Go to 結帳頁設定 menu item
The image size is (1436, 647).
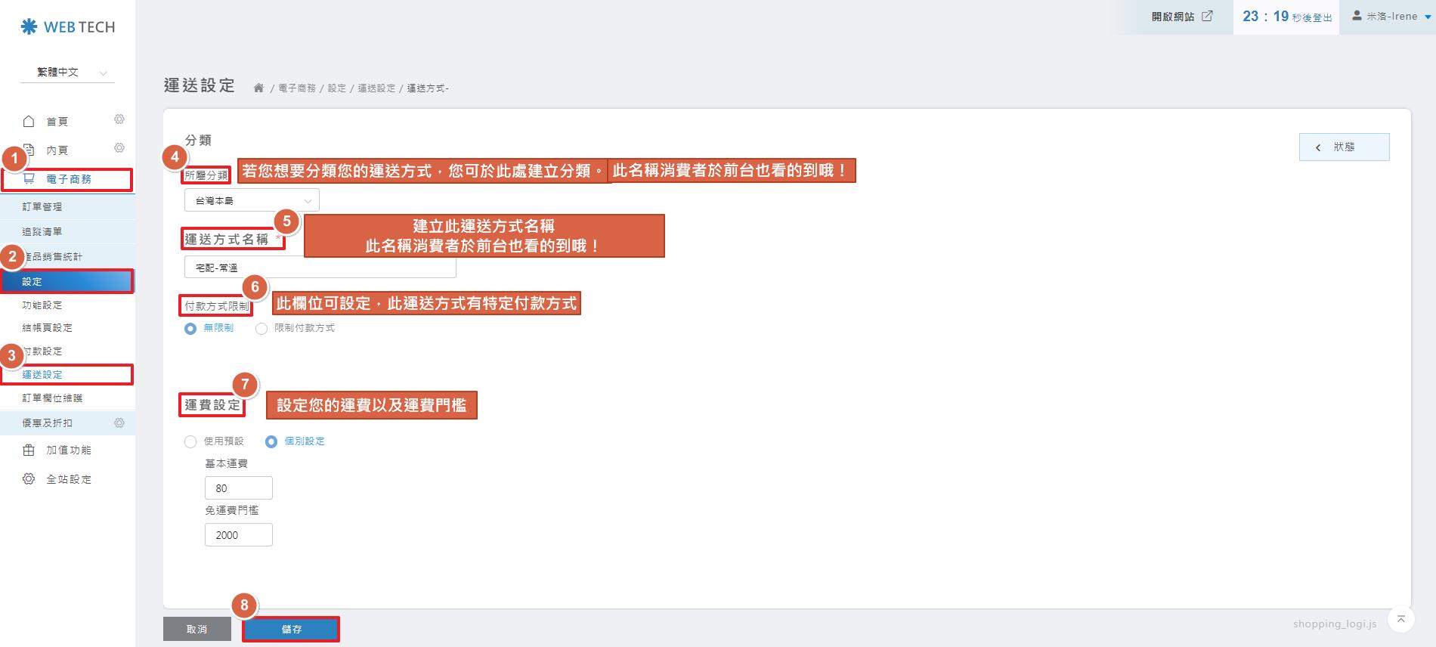[47, 328]
